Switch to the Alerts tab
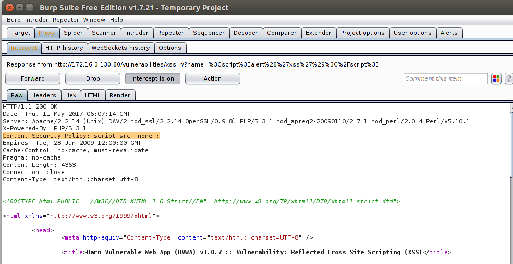 pos(449,33)
